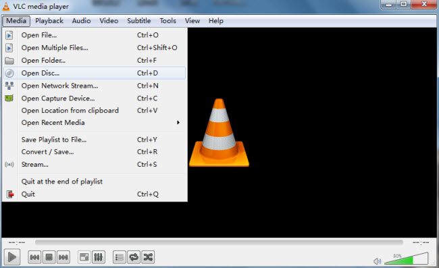Open extended settings equalizer icon
439x268 pixels.
click(x=99, y=257)
